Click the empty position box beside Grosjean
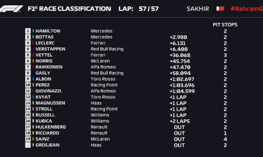Image resolution: width=263 pixels, height=157 pixels. tap(28, 145)
